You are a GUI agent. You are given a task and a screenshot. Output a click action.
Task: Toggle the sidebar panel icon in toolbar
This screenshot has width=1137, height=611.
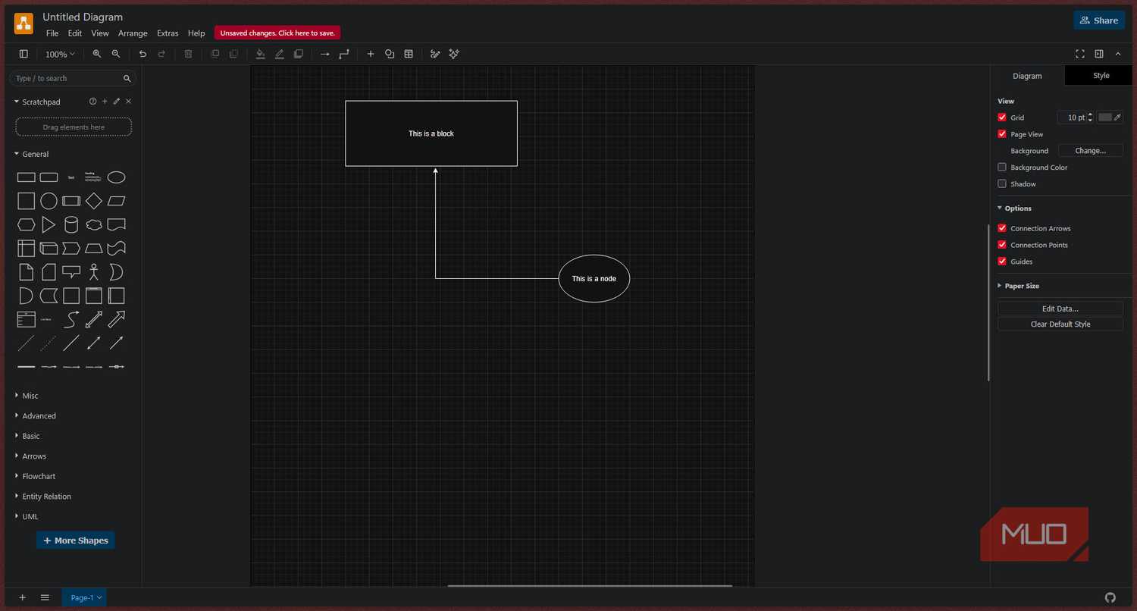point(23,54)
